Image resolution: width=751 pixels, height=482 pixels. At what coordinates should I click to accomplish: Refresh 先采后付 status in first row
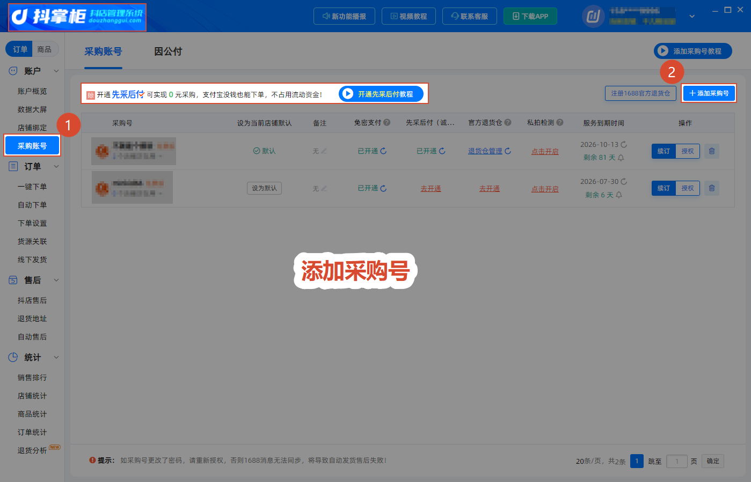(x=442, y=151)
